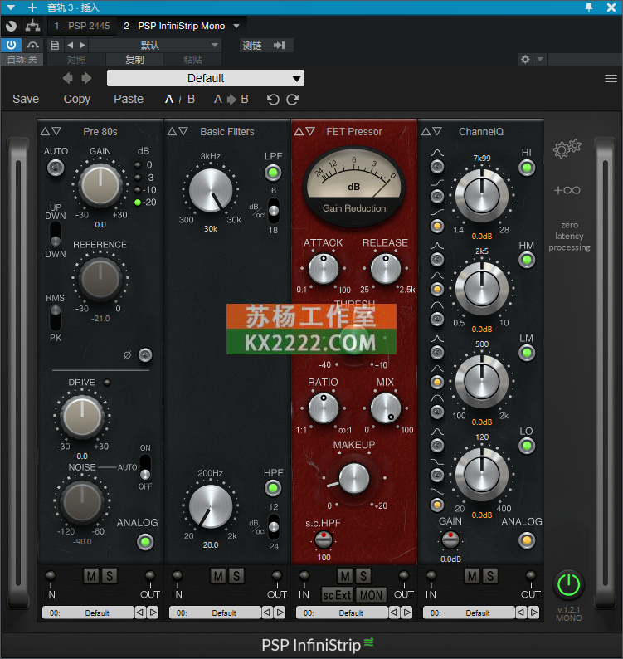Click previous preset arrow for Pre 80s
623x659 pixels.
[x=140, y=613]
